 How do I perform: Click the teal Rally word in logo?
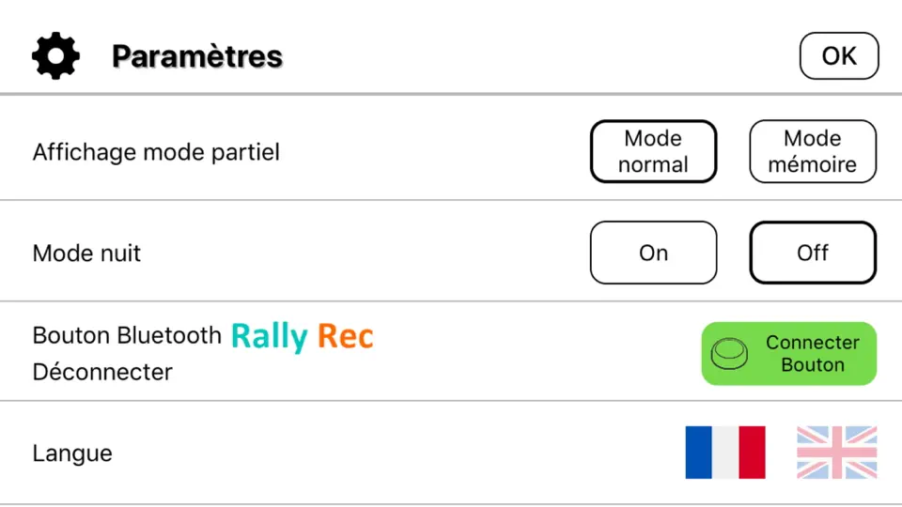tap(270, 337)
